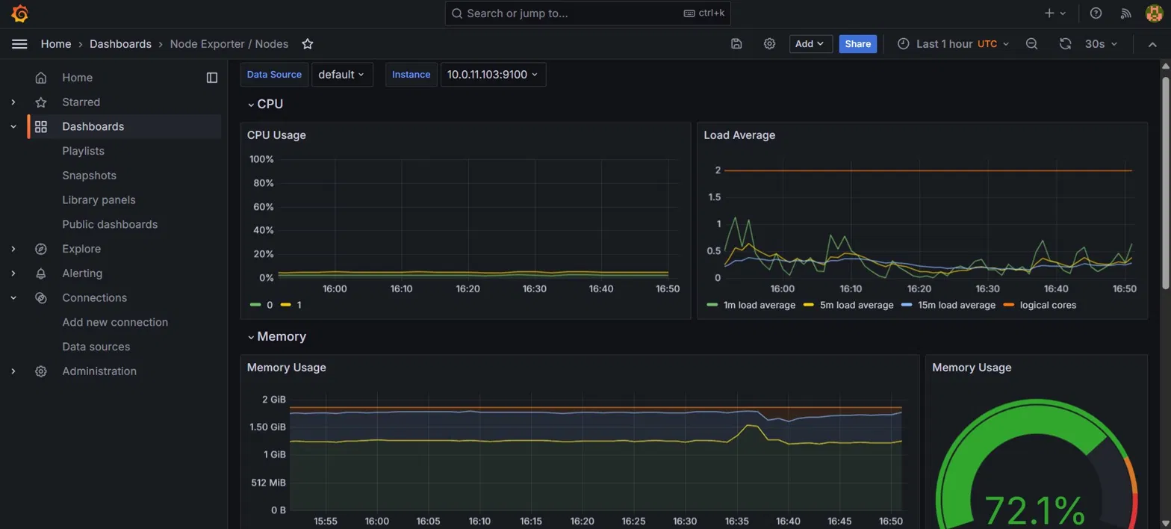Click the Administration gear icon
Screen dimensions: 1171x529
coord(41,371)
